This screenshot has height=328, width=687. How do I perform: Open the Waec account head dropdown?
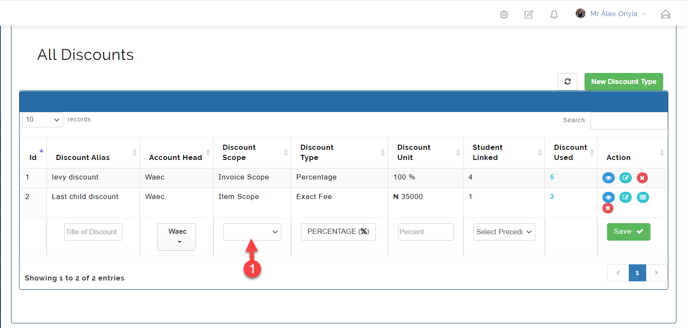pyautogui.click(x=176, y=237)
